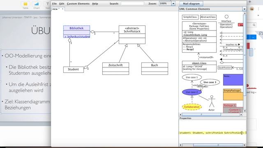This screenshot has height=148, width=263.
Task: Click Properties panel scrollbar right arrow
Action: 245,145
